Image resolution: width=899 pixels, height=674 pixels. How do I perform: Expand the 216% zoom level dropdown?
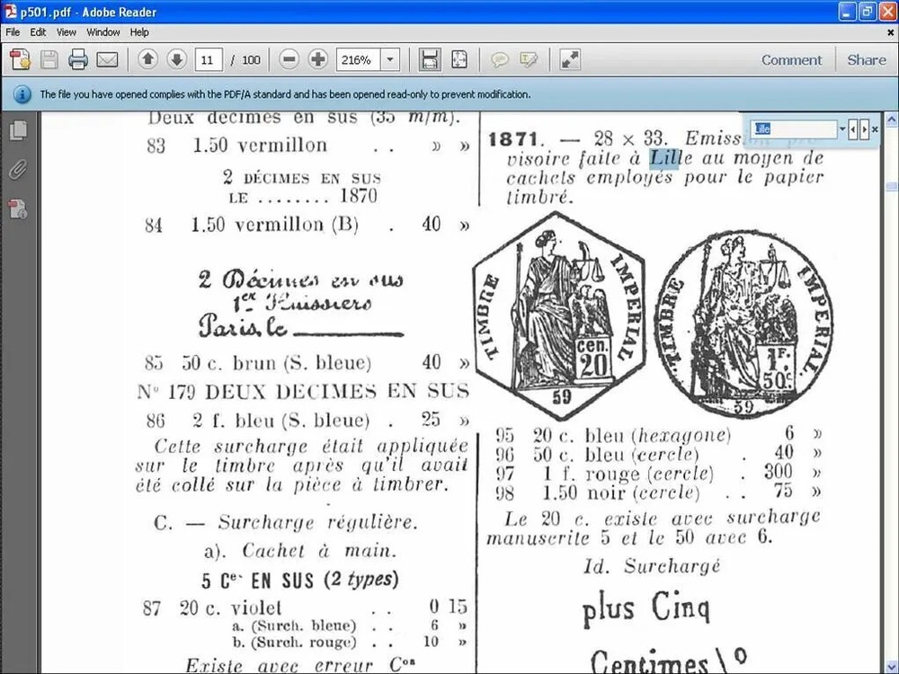point(390,60)
